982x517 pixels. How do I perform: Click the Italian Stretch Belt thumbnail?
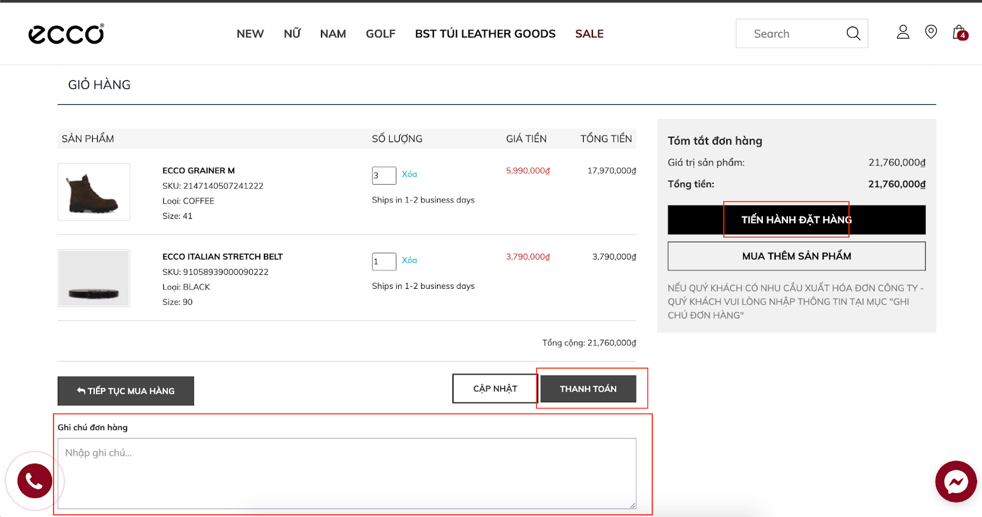point(94,278)
